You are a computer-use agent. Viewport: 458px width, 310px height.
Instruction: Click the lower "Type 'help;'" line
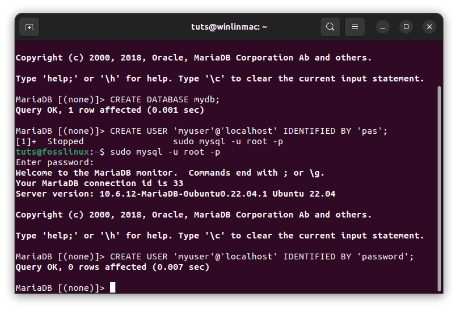click(x=220, y=236)
